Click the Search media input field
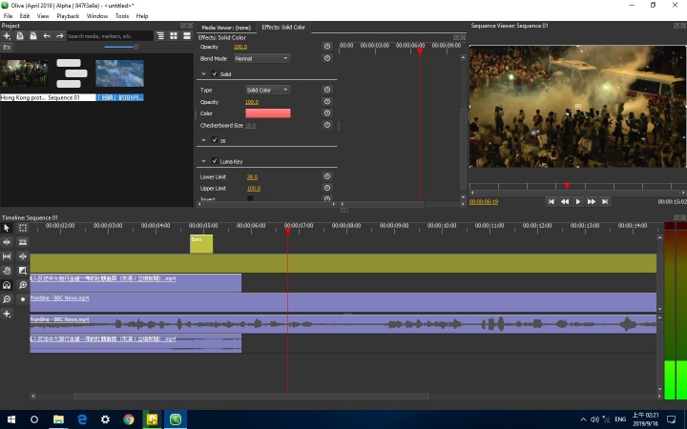 [x=110, y=36]
